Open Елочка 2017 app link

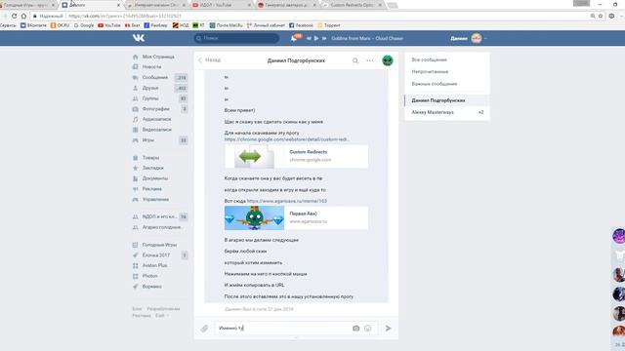click(x=155, y=255)
